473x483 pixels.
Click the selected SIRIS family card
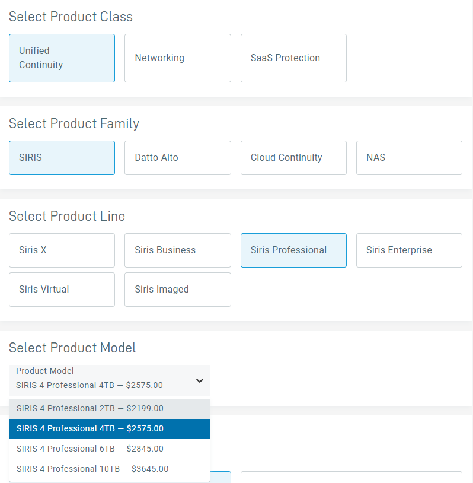tap(62, 158)
